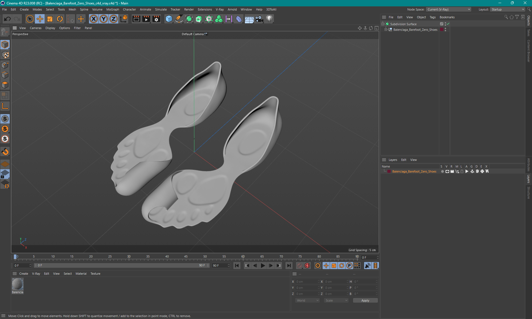Click the Bend deformer icon
532x319 pixels.
tap(239, 19)
